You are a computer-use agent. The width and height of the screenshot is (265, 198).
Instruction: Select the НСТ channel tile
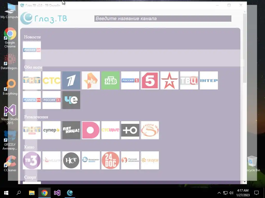click(71, 160)
